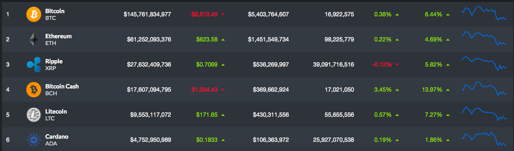Select Ripple market cap $27,632,409,736
The width and height of the screenshot is (514, 151).
[149, 65]
